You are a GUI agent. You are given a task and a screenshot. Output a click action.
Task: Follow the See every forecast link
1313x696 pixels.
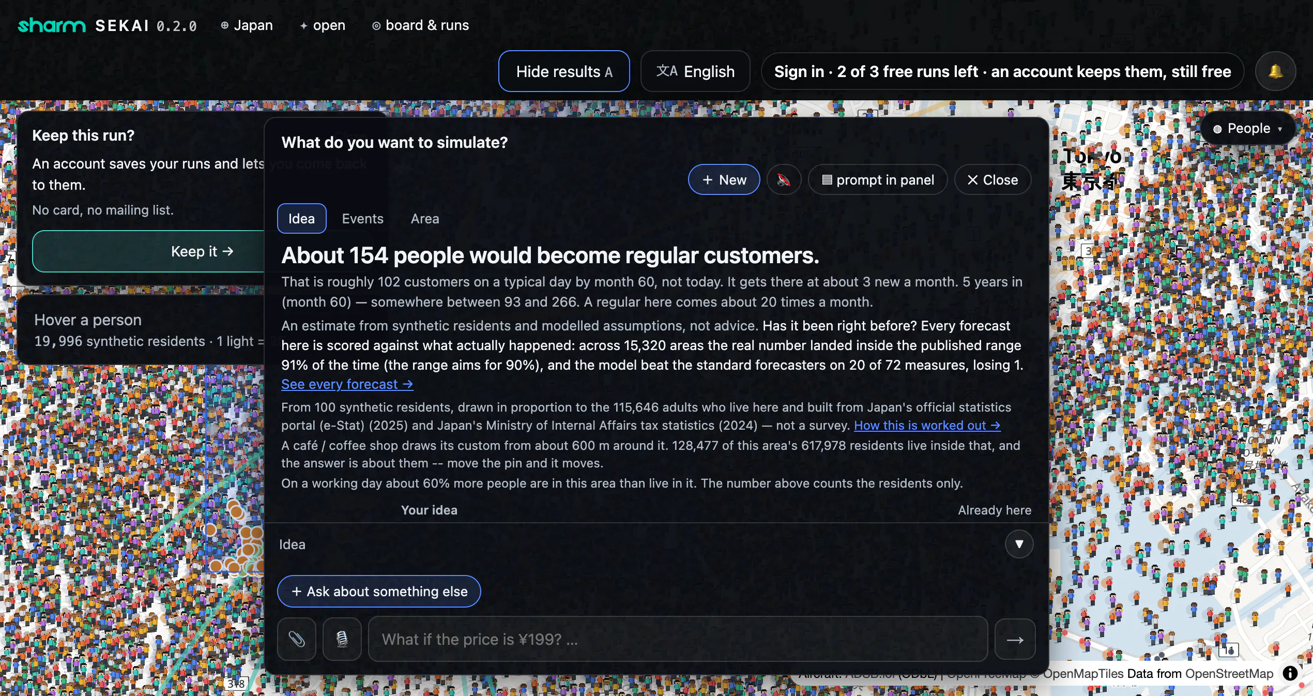tap(347, 384)
